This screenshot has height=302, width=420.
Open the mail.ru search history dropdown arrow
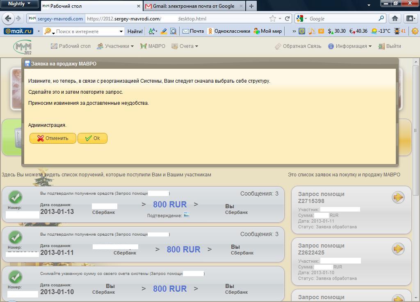tap(121, 31)
